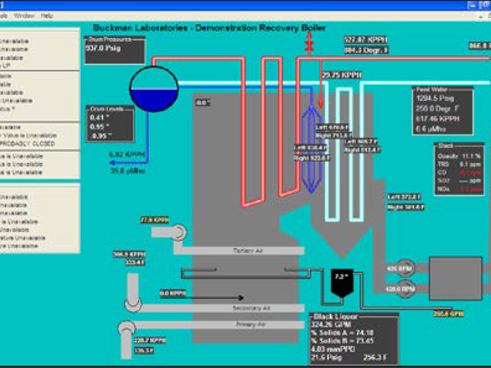Click the Primary Air duct label
491x368 pixels.
click(x=250, y=324)
